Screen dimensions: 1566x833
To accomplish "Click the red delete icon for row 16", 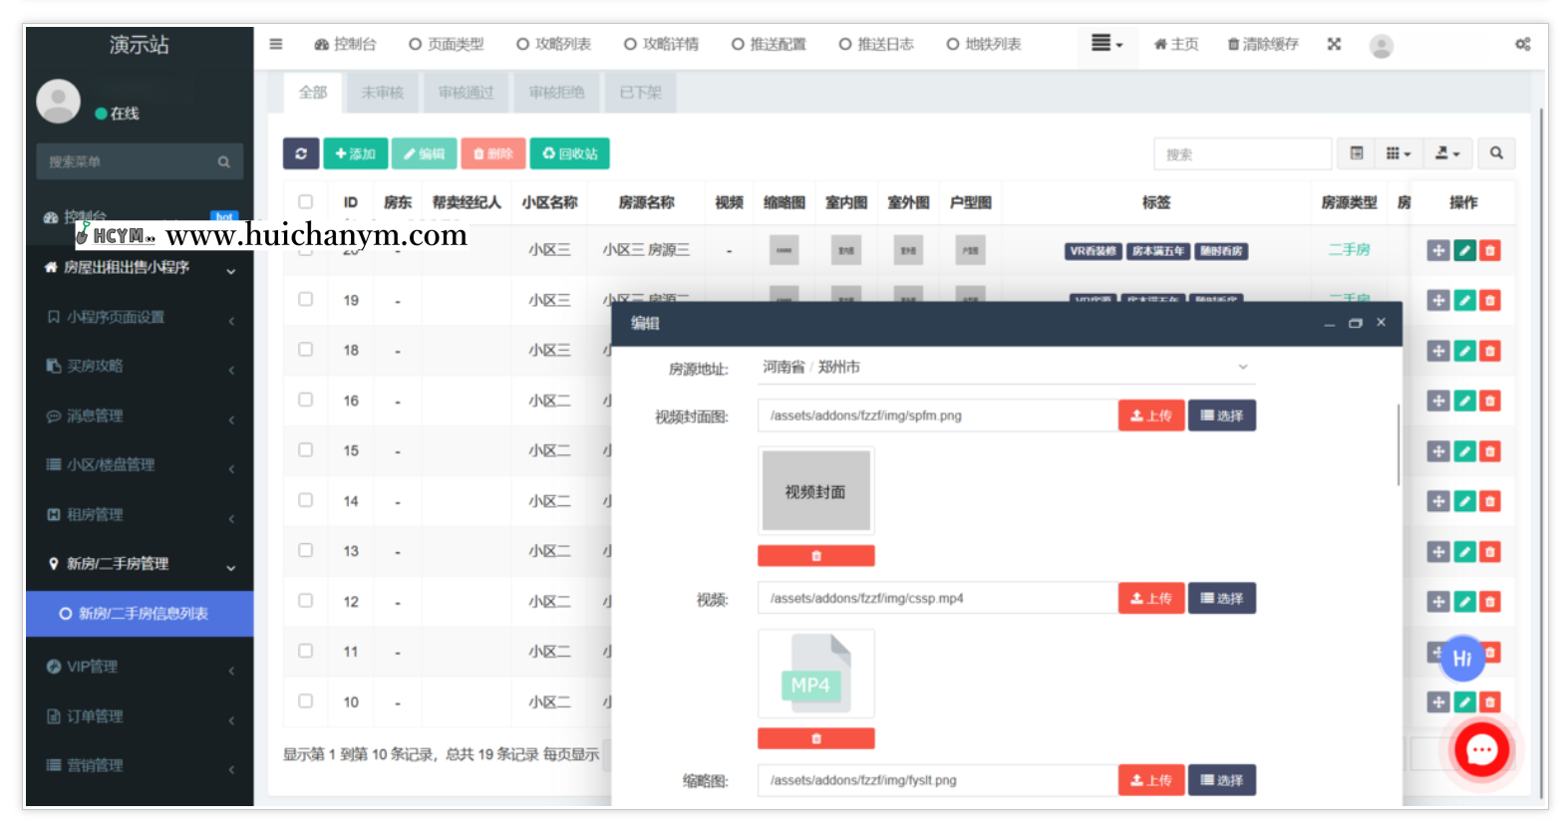I will click(1489, 401).
